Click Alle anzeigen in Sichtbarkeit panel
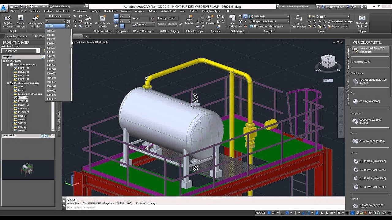This screenshot has width=392, height=220. [x=232, y=19]
